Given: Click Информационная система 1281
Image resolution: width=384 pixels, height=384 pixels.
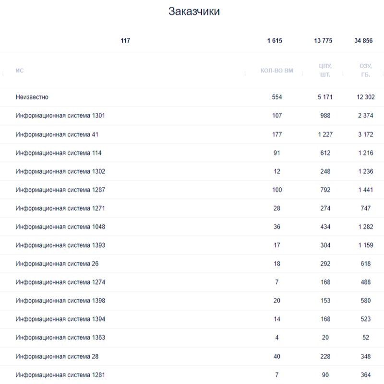Looking at the screenshot, I should (60, 375).
